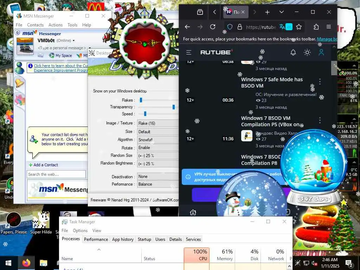Open the Options menu in Task Manager
The image size is (360, 270).
pos(80,231)
